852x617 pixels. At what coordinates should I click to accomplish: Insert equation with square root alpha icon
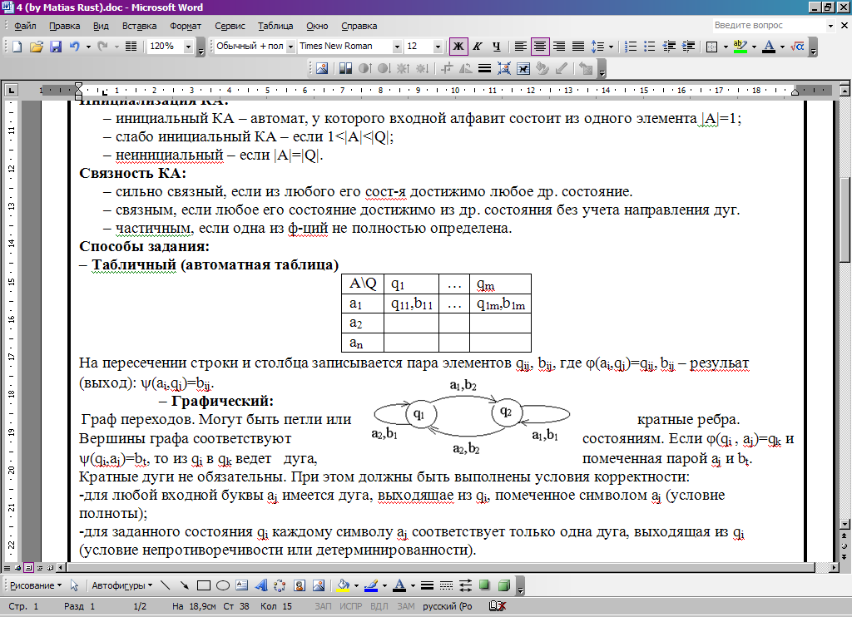click(797, 47)
